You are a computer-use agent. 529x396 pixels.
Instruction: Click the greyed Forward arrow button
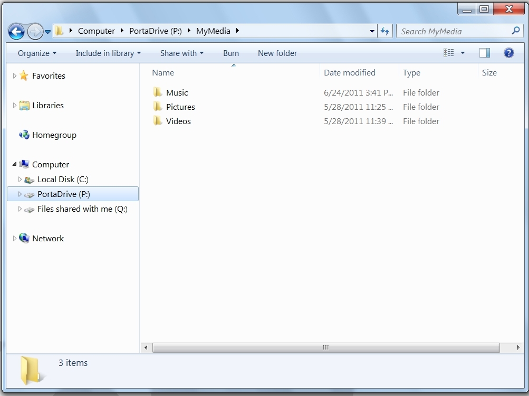35,32
